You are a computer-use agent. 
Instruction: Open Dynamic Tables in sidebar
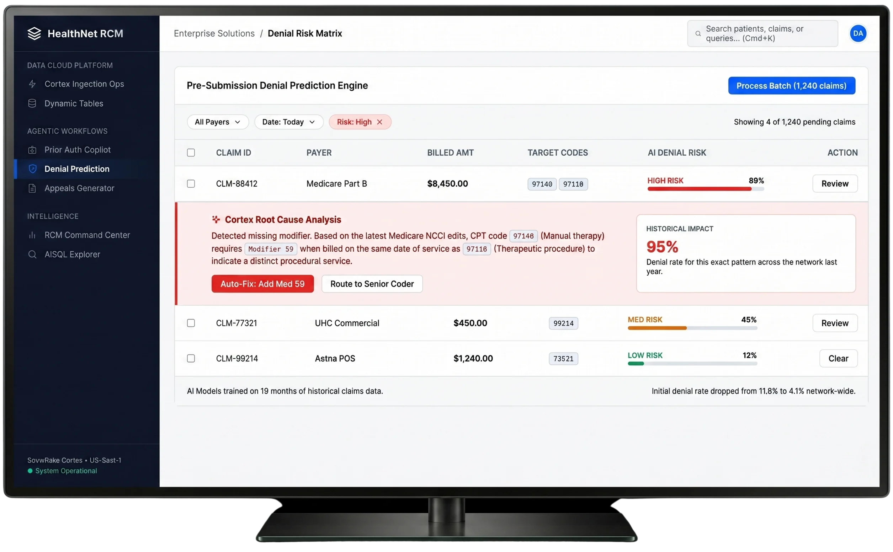[74, 103]
